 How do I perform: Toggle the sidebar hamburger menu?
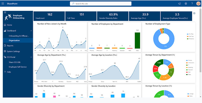pos(5,12)
